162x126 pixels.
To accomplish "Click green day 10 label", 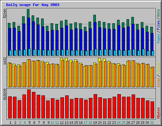I will pos(52,123).
